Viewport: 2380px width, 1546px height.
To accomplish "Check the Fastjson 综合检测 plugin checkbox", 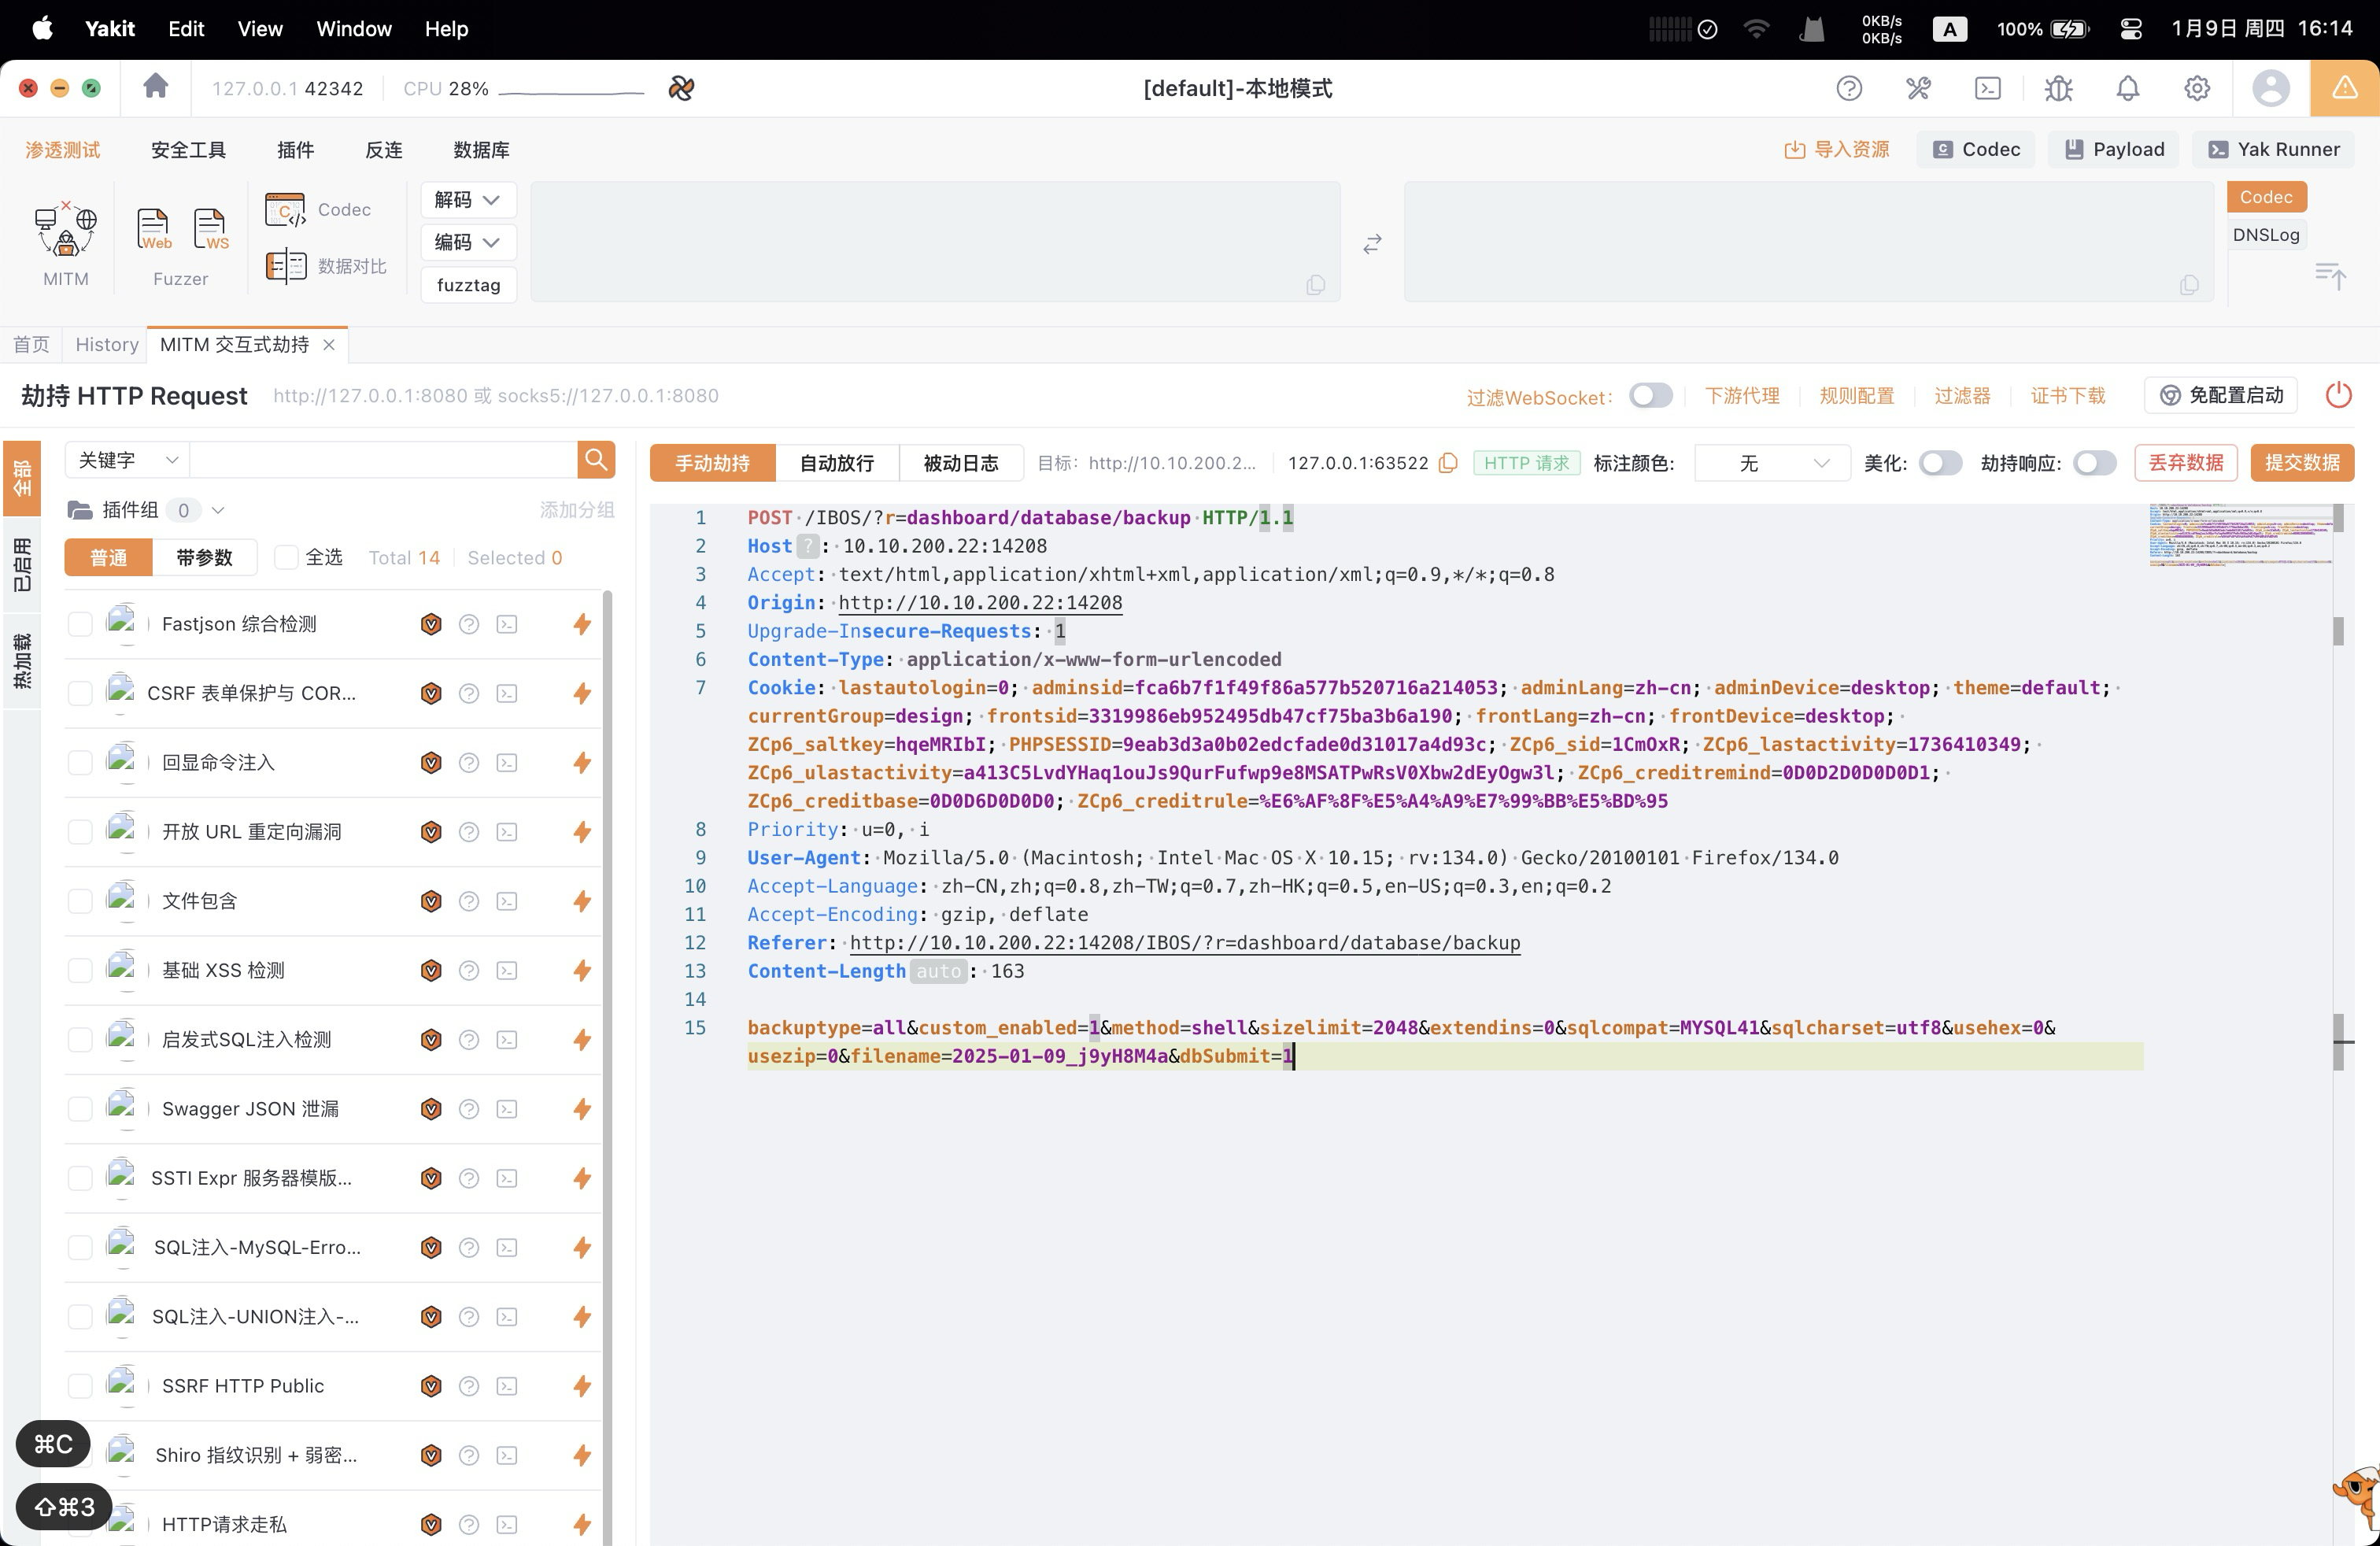I will coord(80,624).
